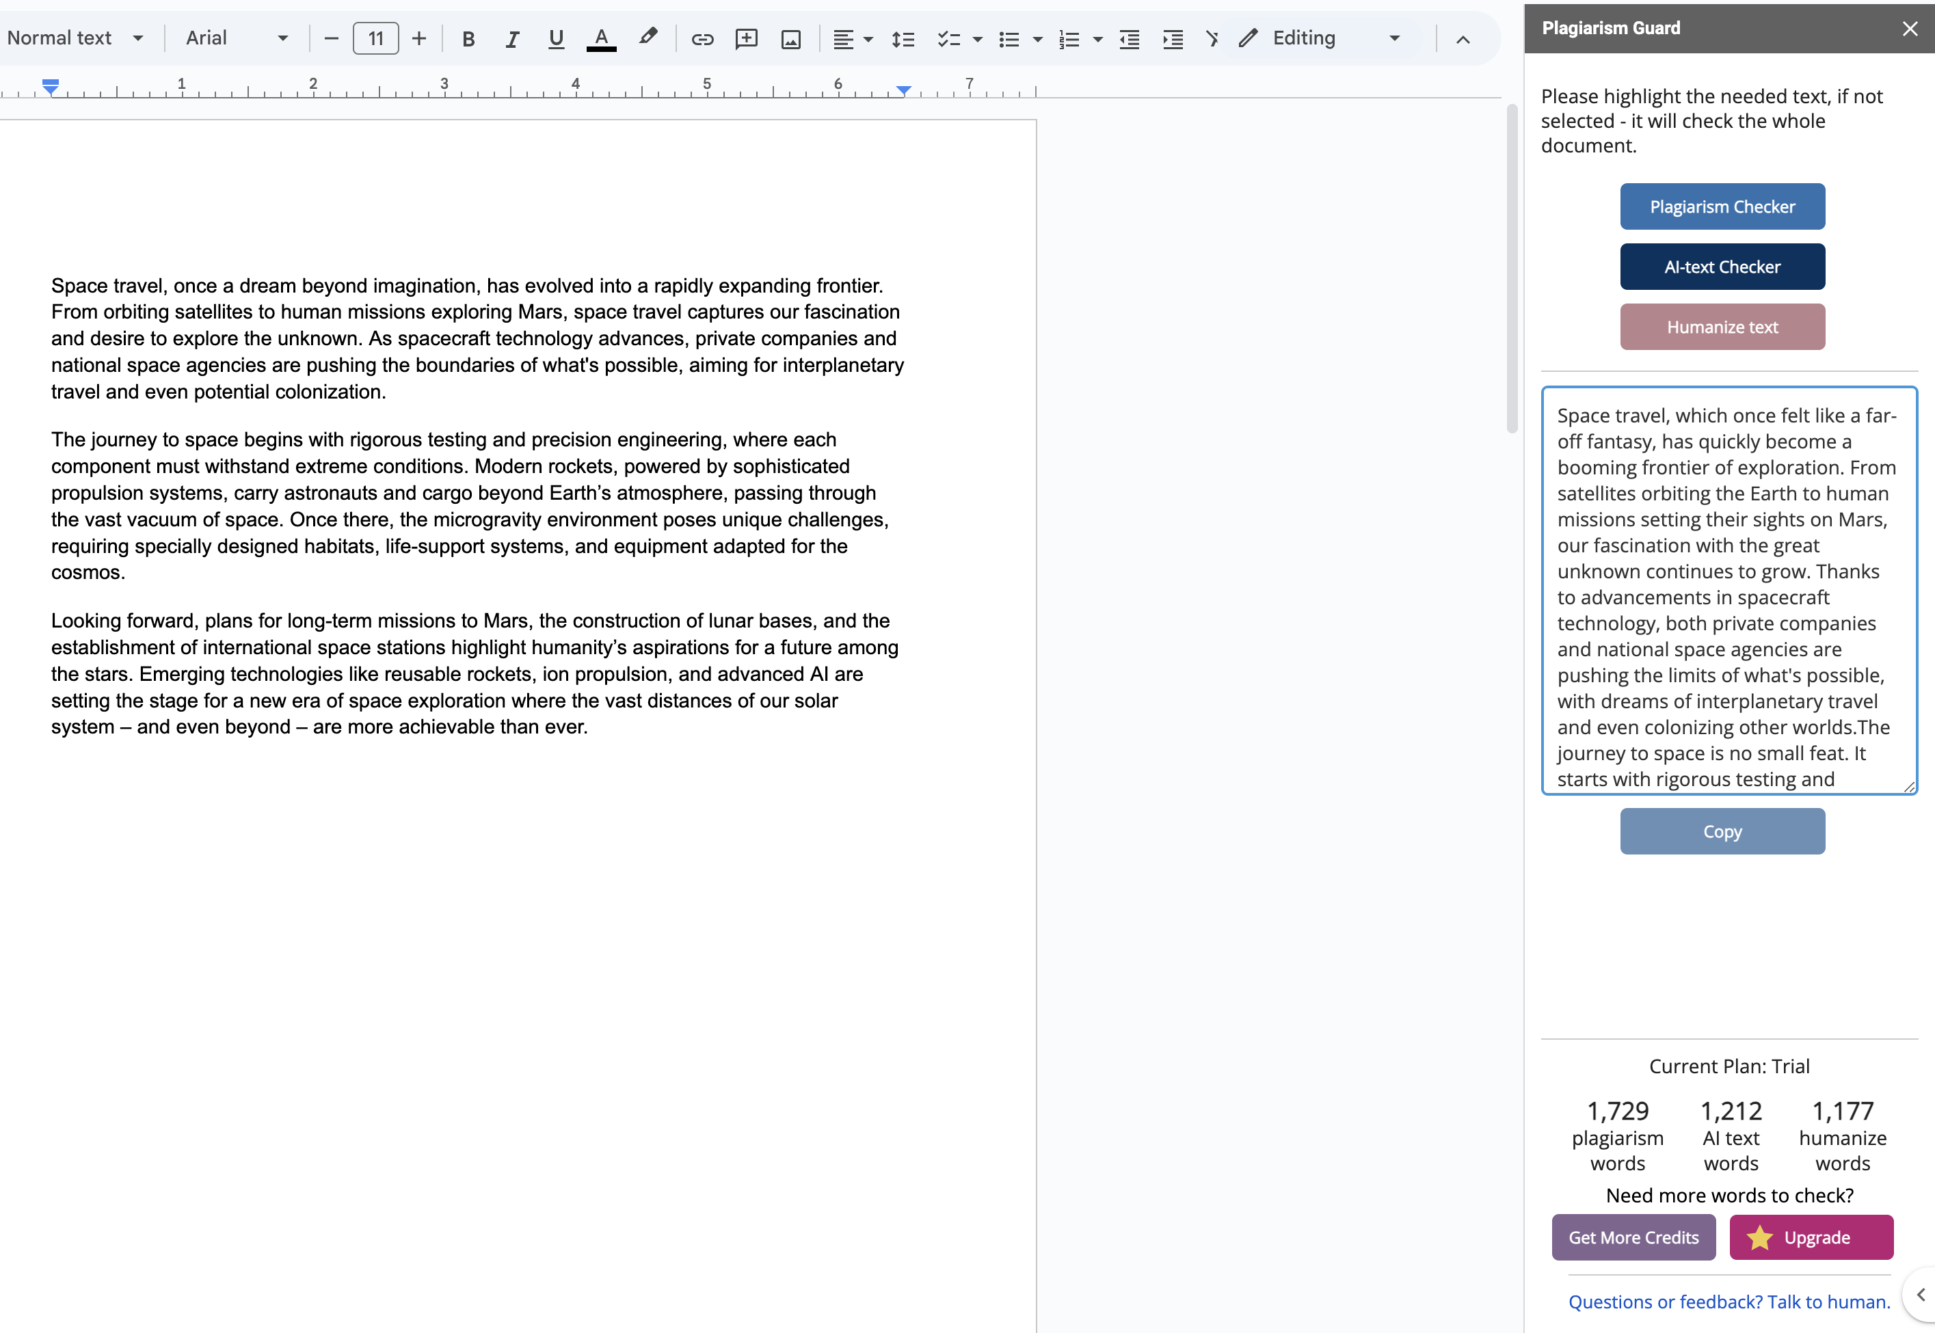Open the checklist options dropdown arrow

pyautogui.click(x=978, y=38)
